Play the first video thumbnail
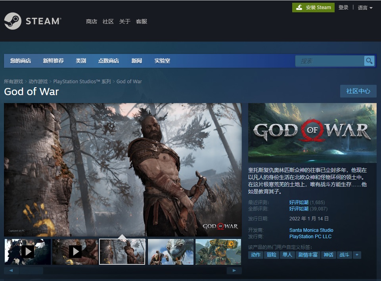 28,252
